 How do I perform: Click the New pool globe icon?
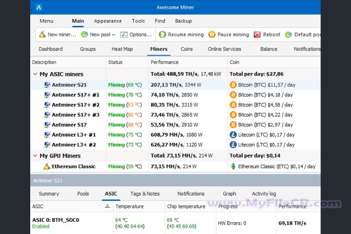(84, 34)
